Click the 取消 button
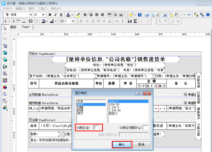Viewport: 212px width, 152px height. coord(141,144)
